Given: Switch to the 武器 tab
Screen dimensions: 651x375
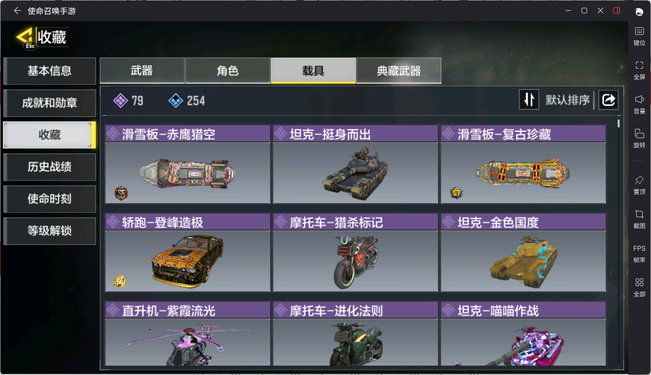Looking at the screenshot, I should (142, 71).
